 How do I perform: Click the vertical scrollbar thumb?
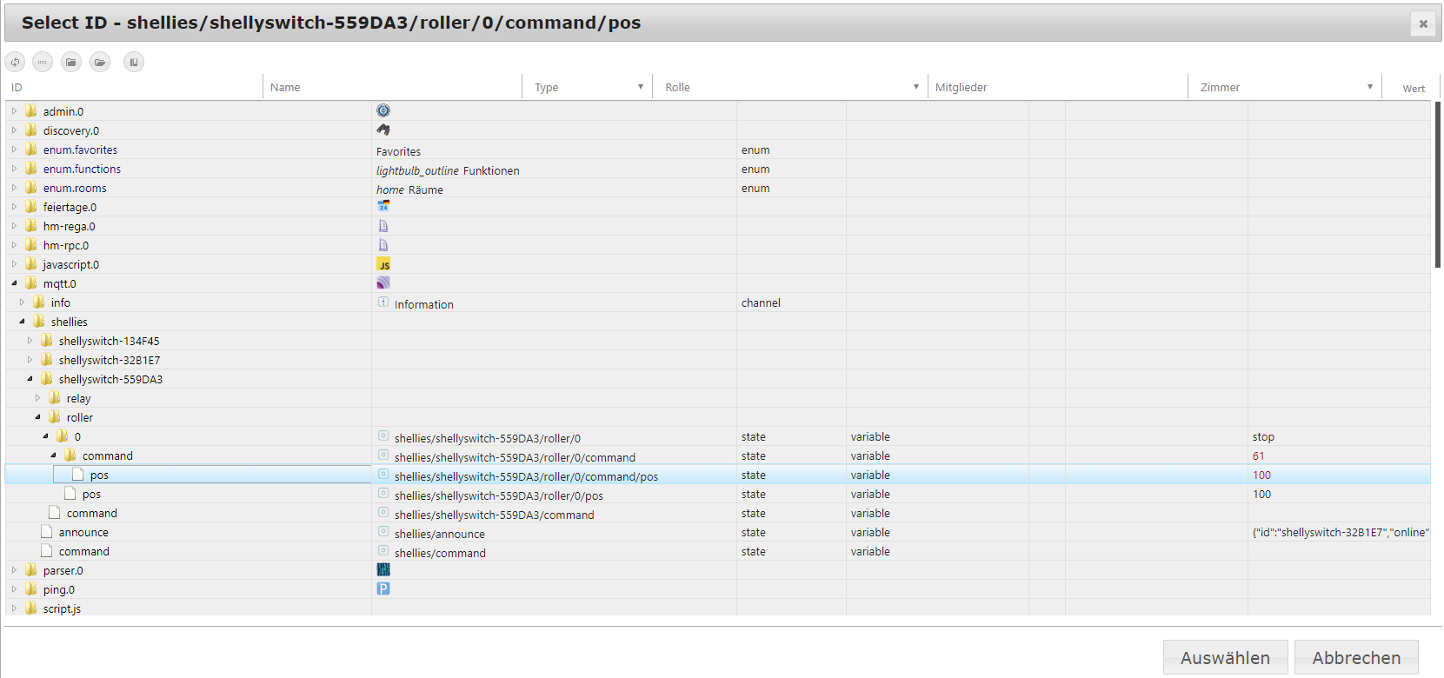coord(1438,185)
